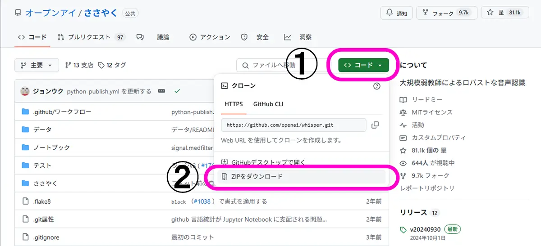Copy the clone URL with copy icon
Image resolution: width=541 pixels, height=246 pixels.
(375, 125)
